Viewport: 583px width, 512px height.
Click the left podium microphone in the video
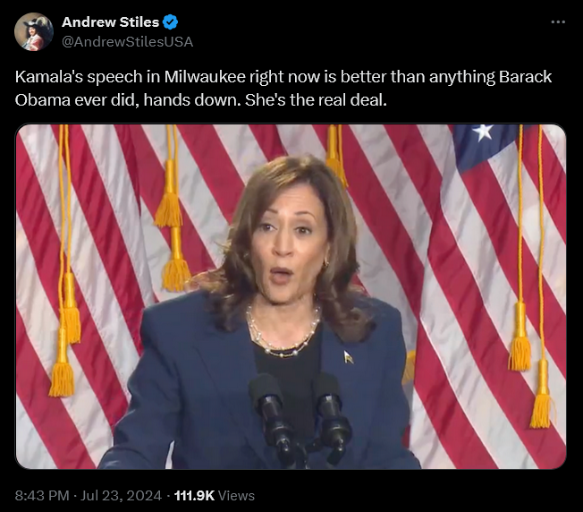pyautogui.click(x=272, y=417)
